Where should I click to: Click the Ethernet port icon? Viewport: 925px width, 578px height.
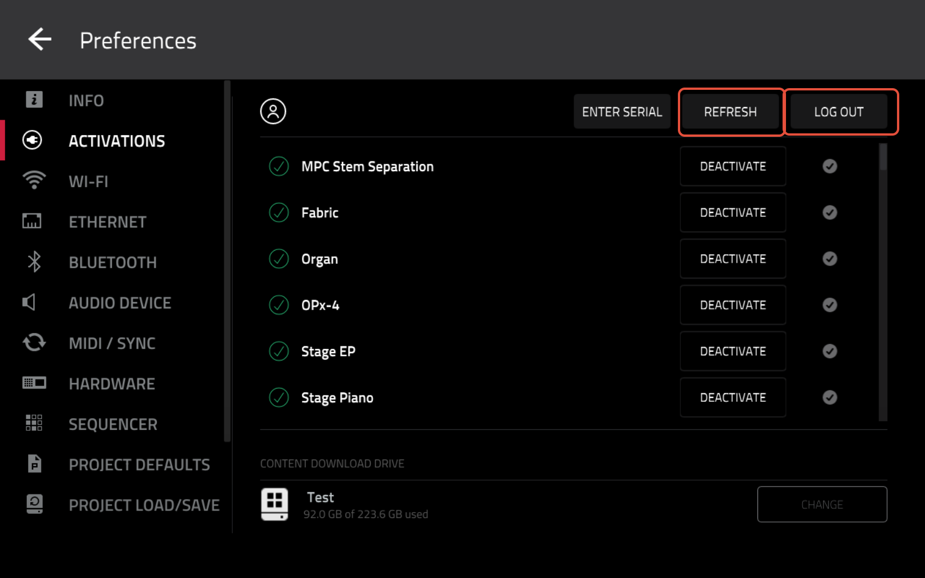coord(32,221)
